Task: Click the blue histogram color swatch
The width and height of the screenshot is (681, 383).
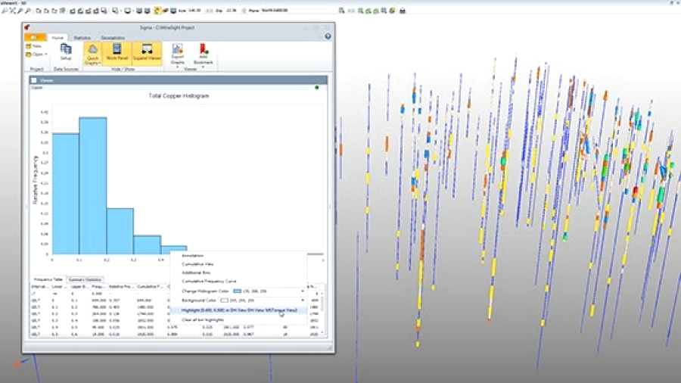Action: [x=237, y=291]
